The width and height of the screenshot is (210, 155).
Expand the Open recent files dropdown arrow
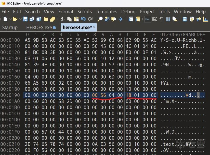coord(20,19)
